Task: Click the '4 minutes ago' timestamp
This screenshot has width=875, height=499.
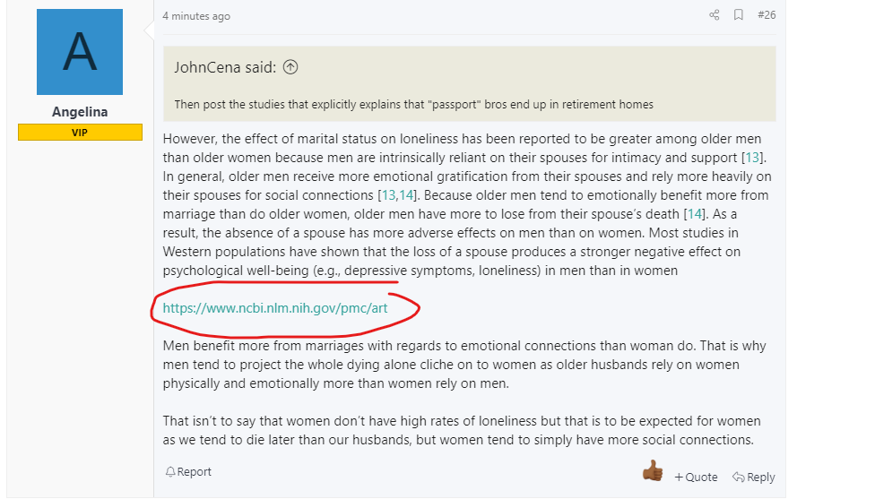Action: coord(196,16)
